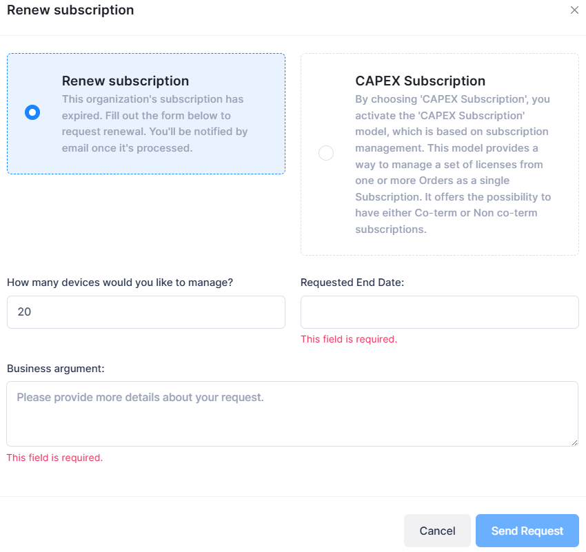Focus the Requested End Date field
Screen dimensions: 586x552
click(439, 312)
